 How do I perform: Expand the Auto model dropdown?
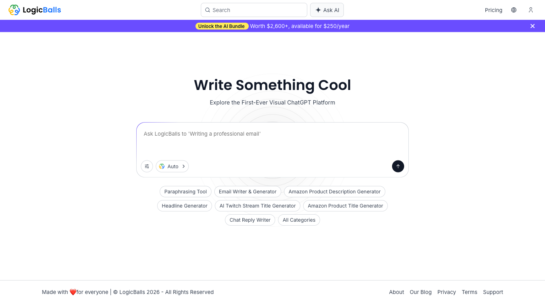[x=172, y=166]
